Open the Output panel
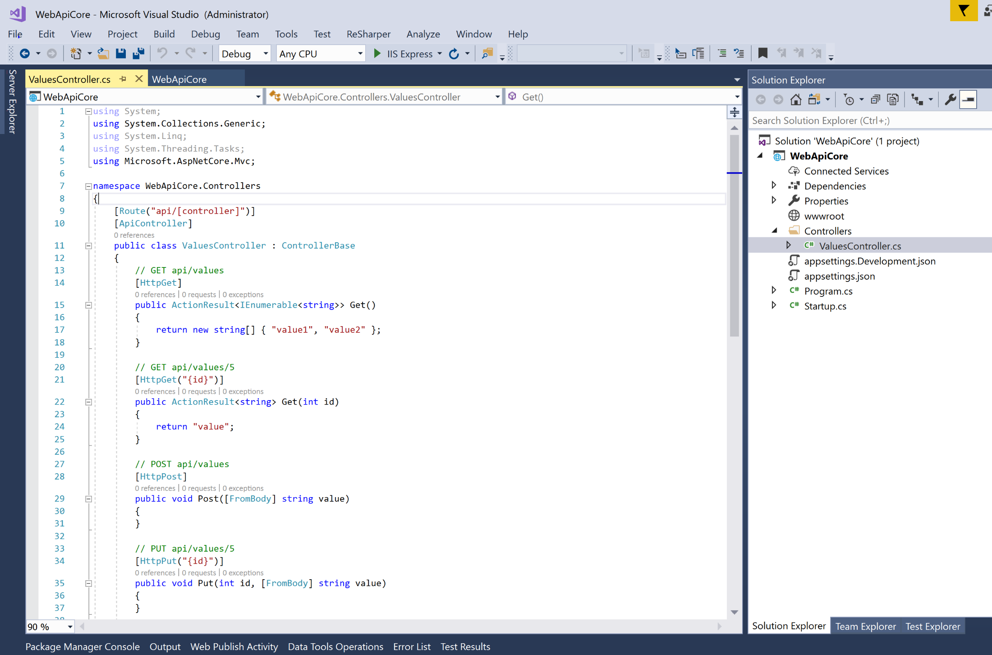The height and width of the screenshot is (655, 992). [165, 646]
